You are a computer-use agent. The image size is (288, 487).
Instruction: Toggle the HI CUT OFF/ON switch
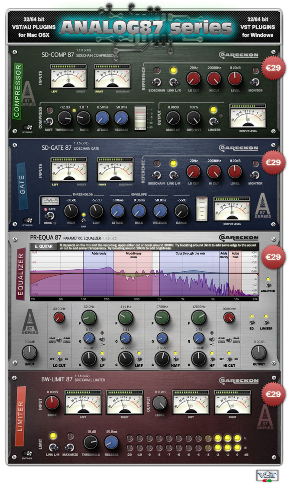(229, 359)
